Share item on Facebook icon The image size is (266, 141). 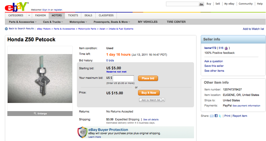[x=216, y=116]
